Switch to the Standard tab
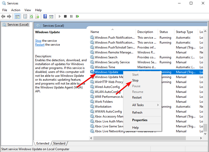Image resolution: width=209 pixels, height=152 pixels. pyautogui.click(x=59, y=143)
